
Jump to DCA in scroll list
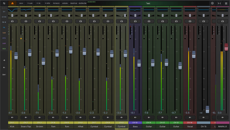coord(4,49)
